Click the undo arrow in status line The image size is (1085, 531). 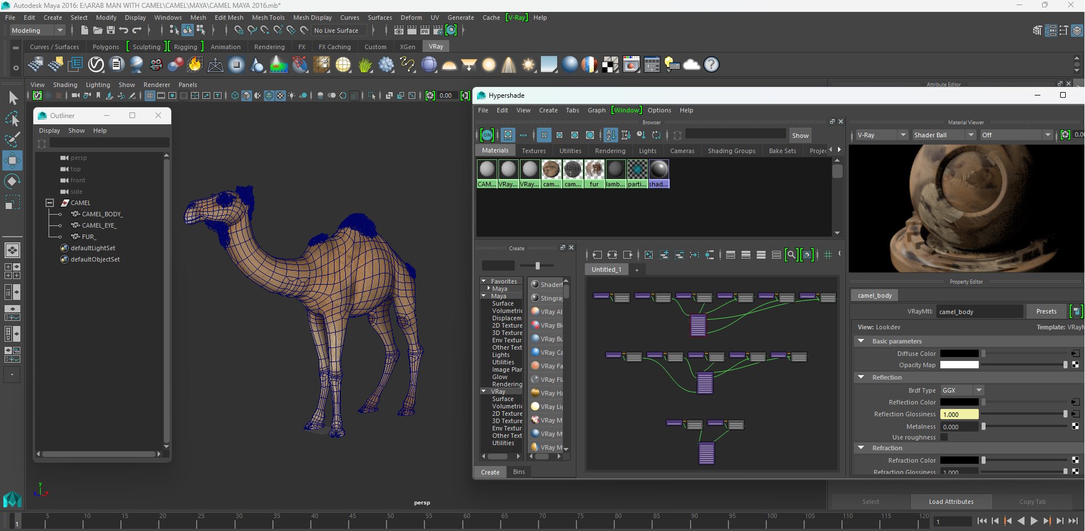[x=124, y=31]
